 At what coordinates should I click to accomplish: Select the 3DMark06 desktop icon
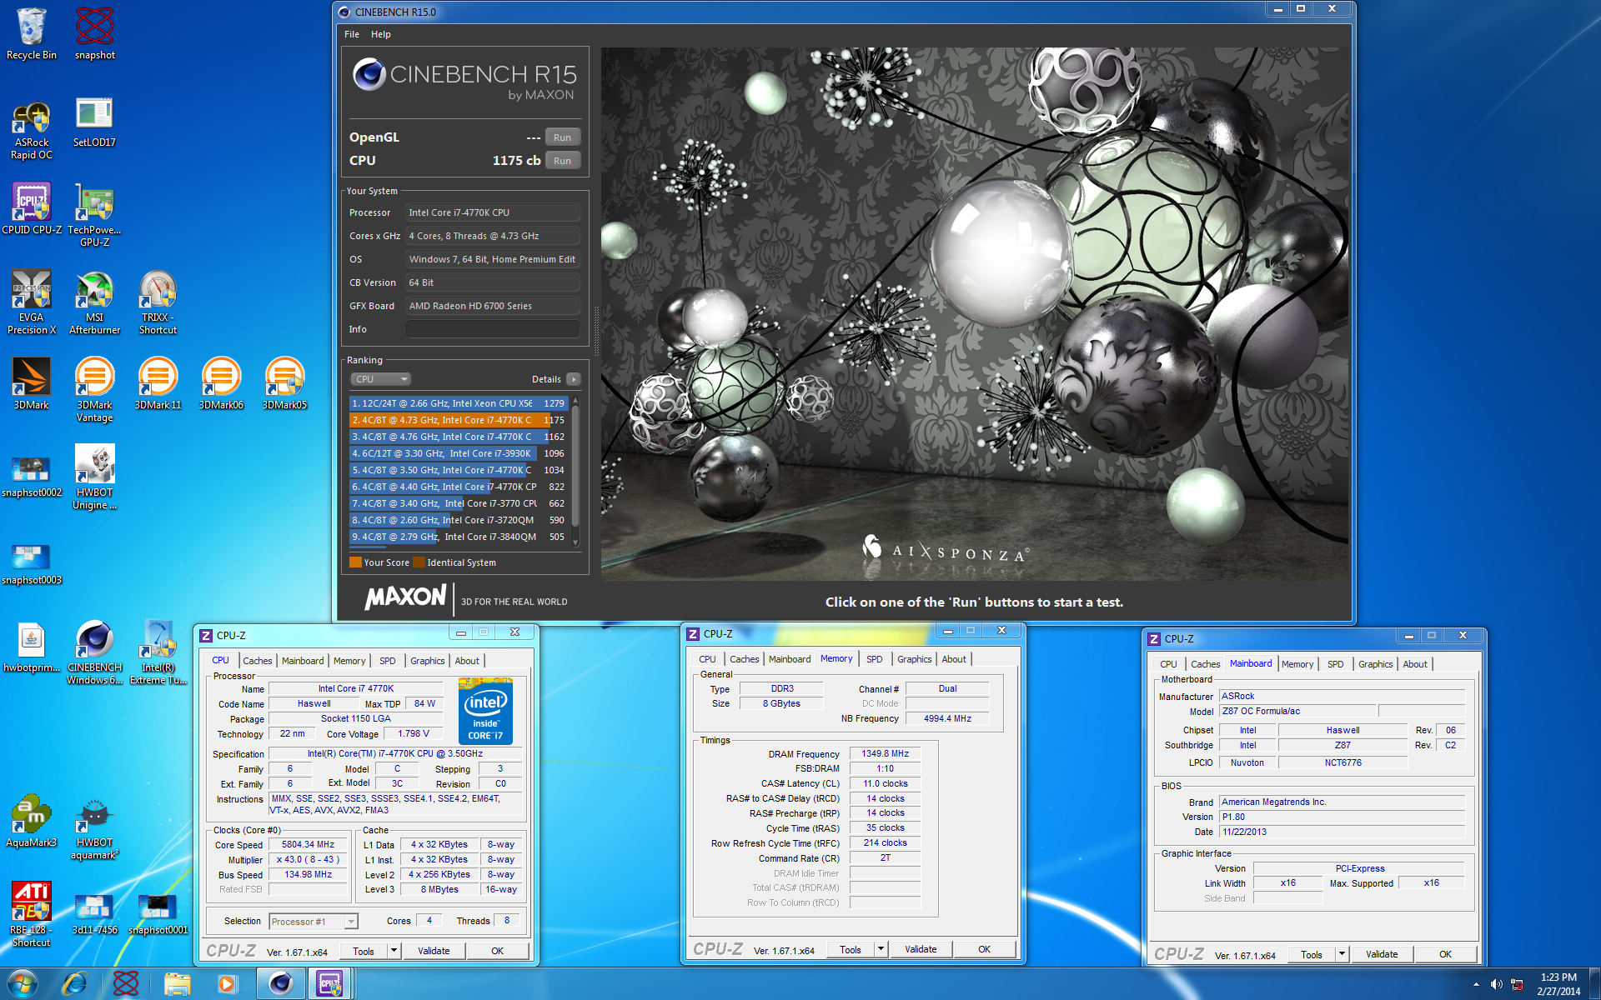[221, 383]
